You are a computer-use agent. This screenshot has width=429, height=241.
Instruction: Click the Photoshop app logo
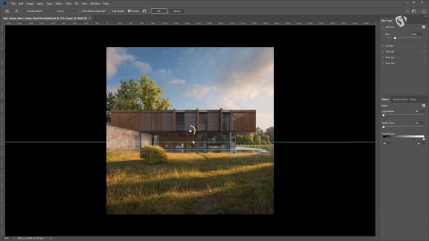coord(5,3)
